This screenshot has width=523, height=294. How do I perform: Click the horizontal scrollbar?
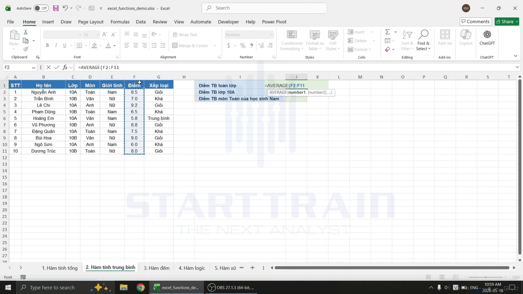[x=392, y=268]
